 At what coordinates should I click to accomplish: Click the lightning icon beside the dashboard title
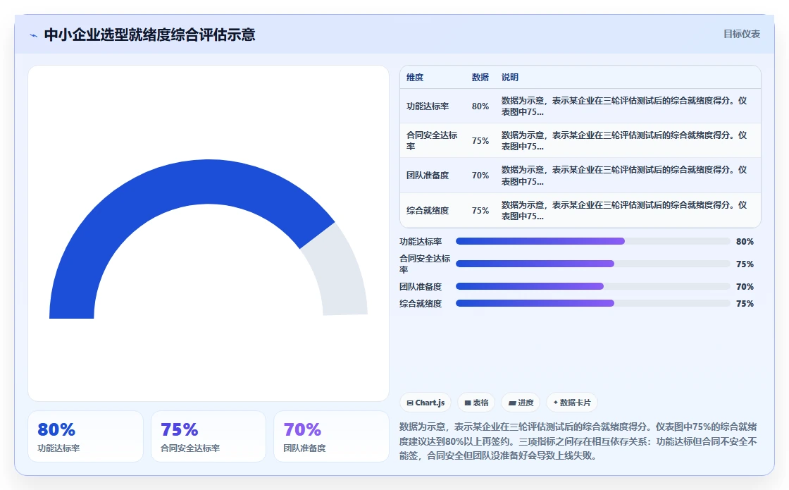click(34, 35)
